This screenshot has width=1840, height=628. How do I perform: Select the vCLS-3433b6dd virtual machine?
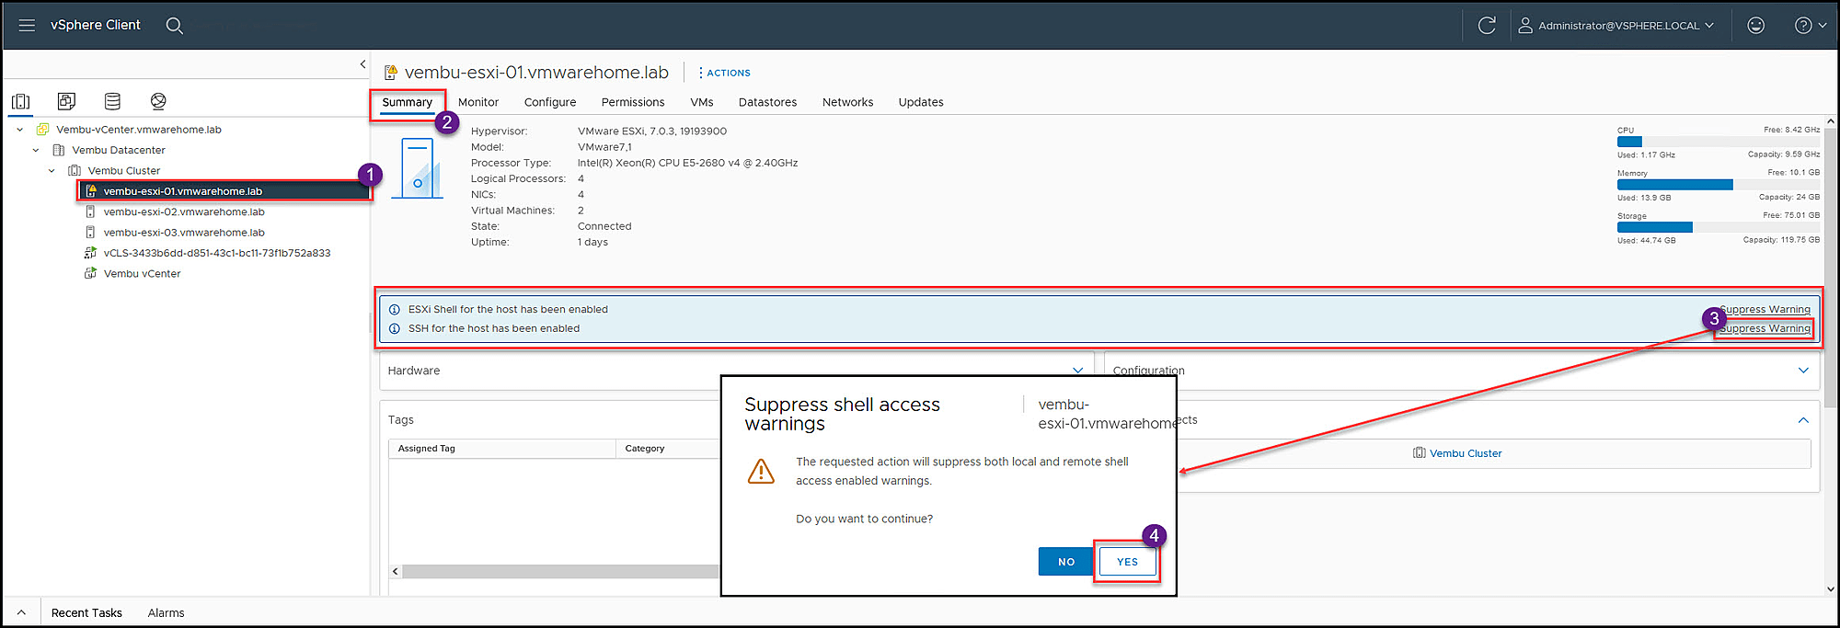click(x=217, y=253)
